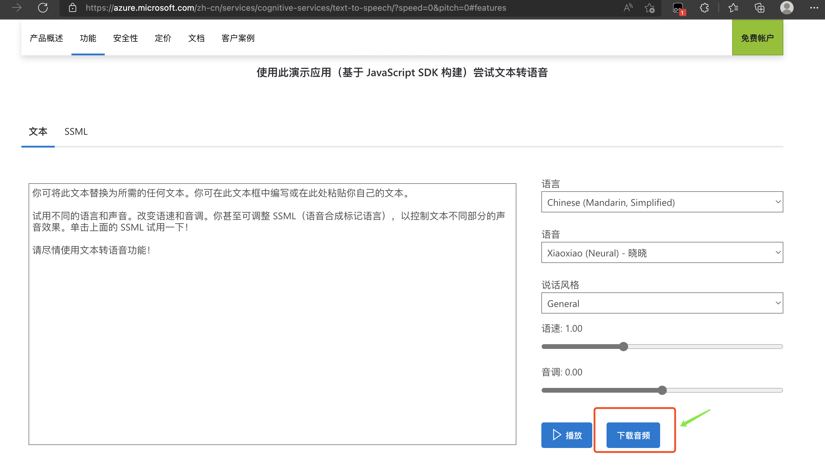This screenshot has height=470, width=825.
Task: Expand the 语音 voice dropdown
Action: 662,253
